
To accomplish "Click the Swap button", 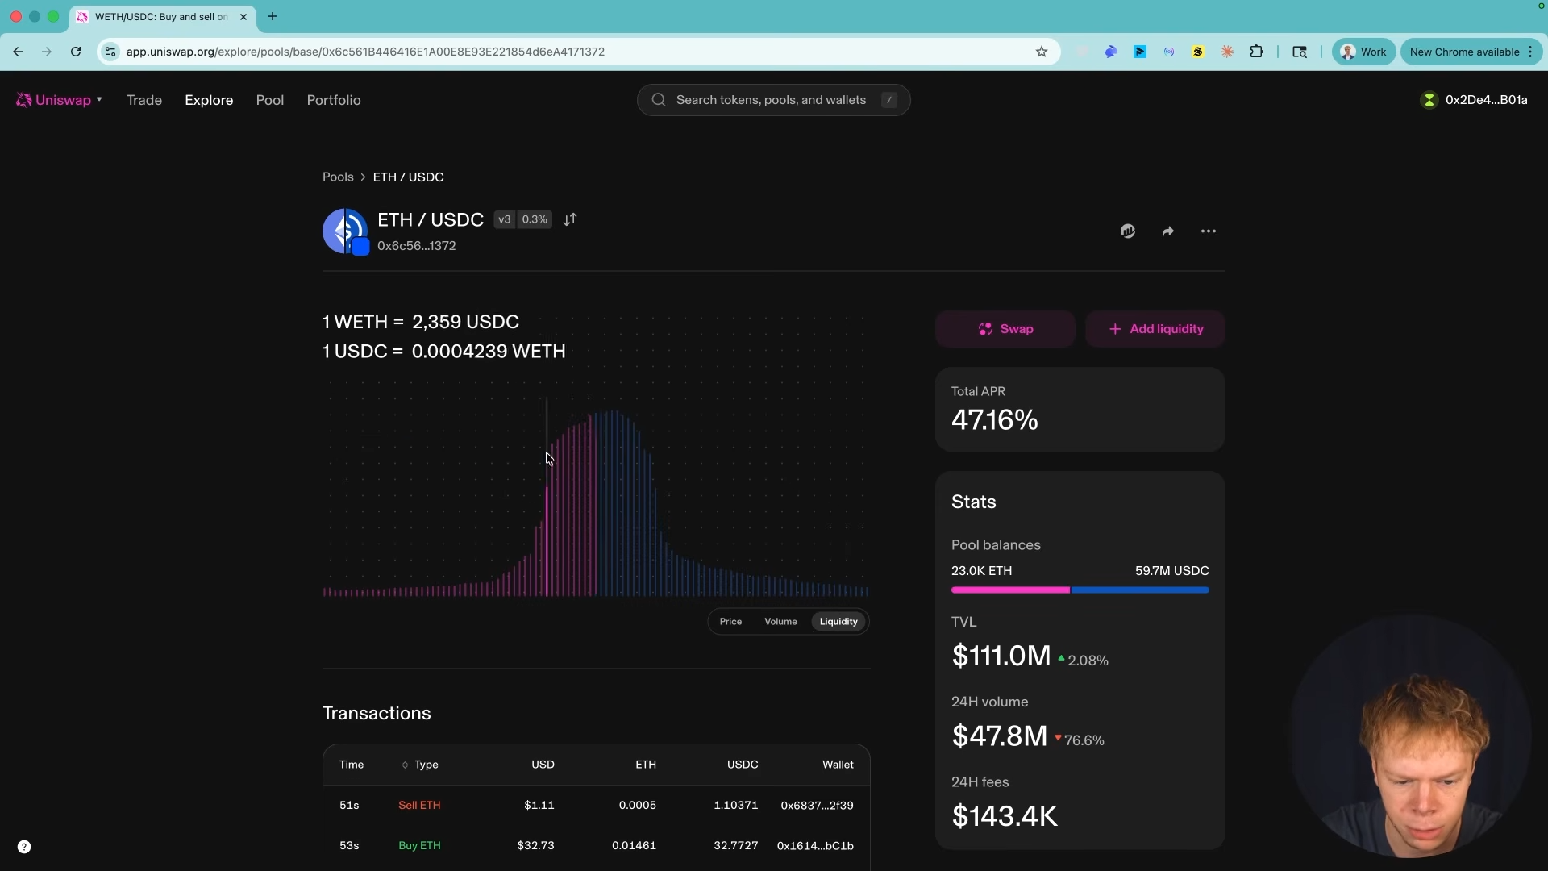I will tap(1005, 329).
